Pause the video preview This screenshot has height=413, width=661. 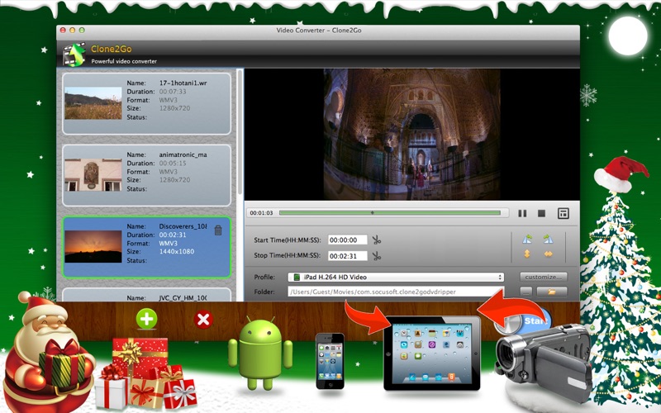point(522,213)
